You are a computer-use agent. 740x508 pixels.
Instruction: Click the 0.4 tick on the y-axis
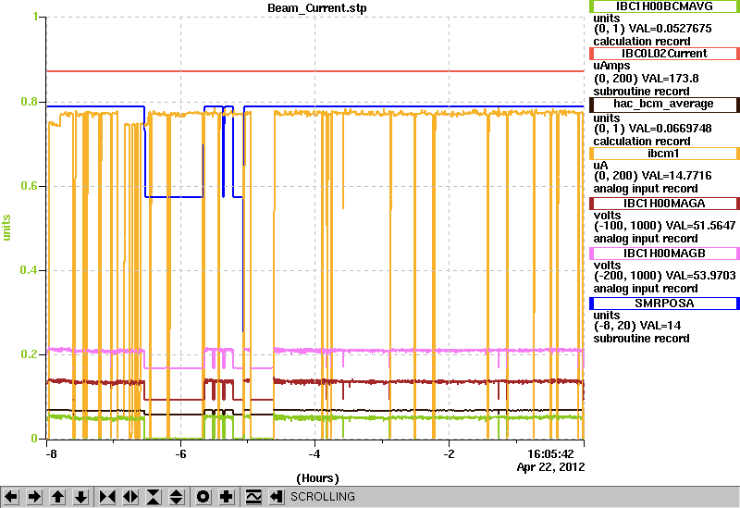point(29,270)
